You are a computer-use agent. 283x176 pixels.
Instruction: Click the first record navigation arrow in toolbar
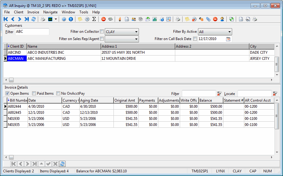pos(6,19)
